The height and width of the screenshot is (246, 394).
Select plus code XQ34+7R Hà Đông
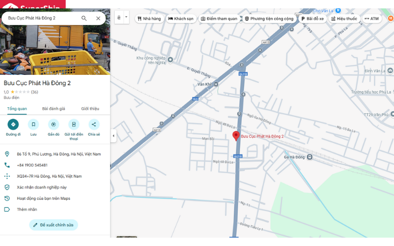coord(49,176)
